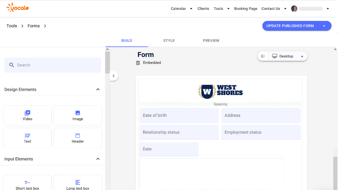Add a Short text box input
Viewport: 338px width, 190px height.
(27, 183)
